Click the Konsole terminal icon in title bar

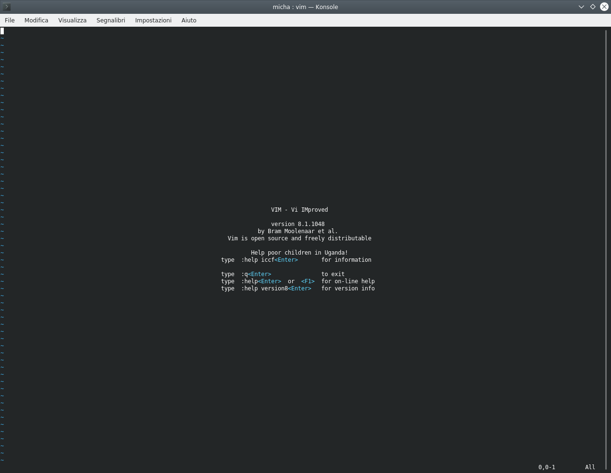pyautogui.click(x=7, y=7)
